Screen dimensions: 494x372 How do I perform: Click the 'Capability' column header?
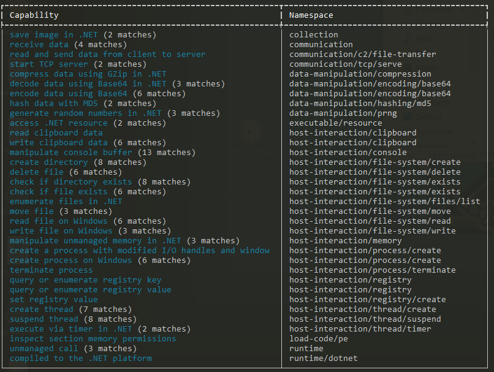(x=34, y=15)
